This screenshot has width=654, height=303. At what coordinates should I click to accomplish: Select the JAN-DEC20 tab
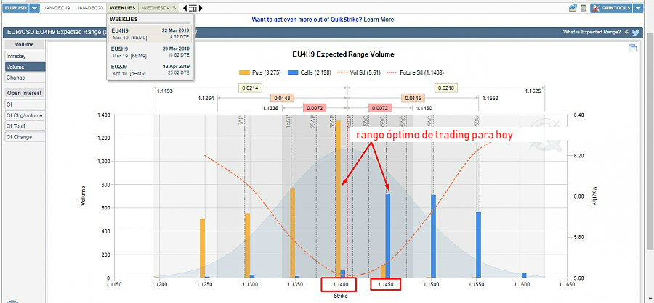coord(90,8)
